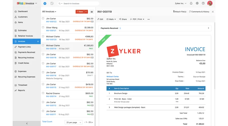Click the blue quick create plus icon

coord(45,4)
